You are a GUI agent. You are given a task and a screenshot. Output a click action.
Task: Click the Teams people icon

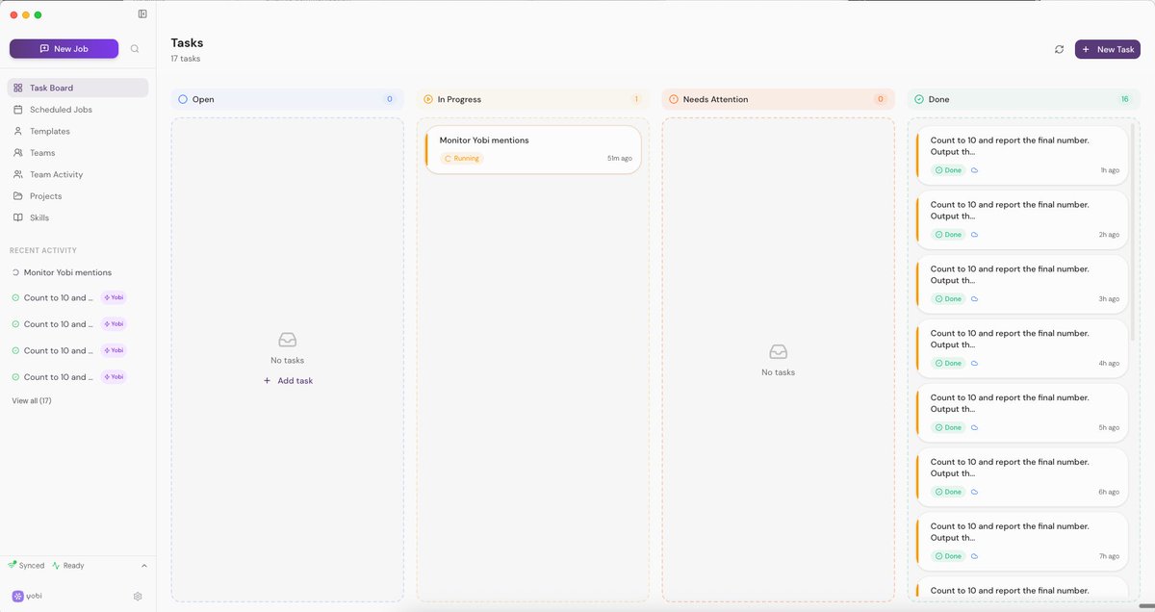18,153
